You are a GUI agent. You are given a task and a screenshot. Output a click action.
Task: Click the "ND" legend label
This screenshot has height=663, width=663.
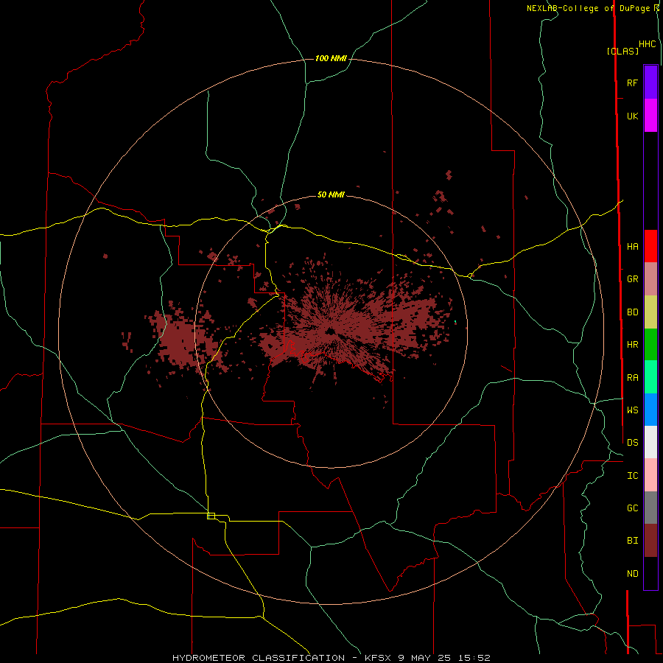click(633, 574)
